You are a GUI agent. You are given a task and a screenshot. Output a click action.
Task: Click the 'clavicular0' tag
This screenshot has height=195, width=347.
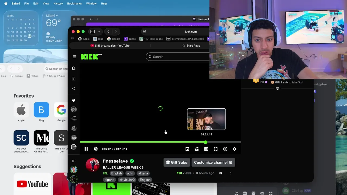[x=127, y=180]
